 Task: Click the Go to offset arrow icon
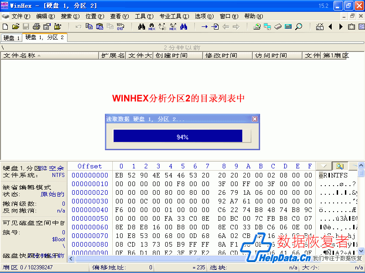pos(204,27)
